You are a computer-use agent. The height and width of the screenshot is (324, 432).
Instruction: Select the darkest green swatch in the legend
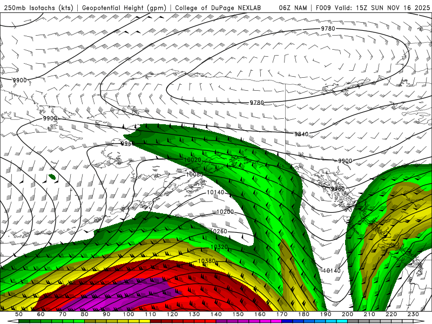tap(24, 321)
